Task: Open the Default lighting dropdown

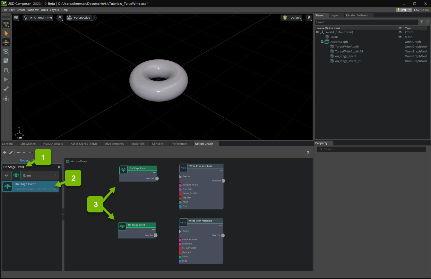Action: coord(292,18)
